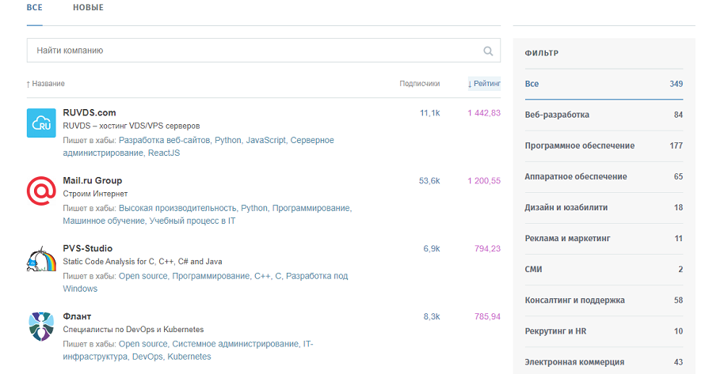Open the PVS-Studio unicorn logo

click(x=41, y=259)
